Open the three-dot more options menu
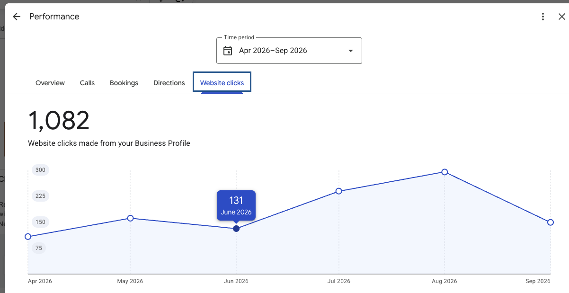 click(543, 17)
